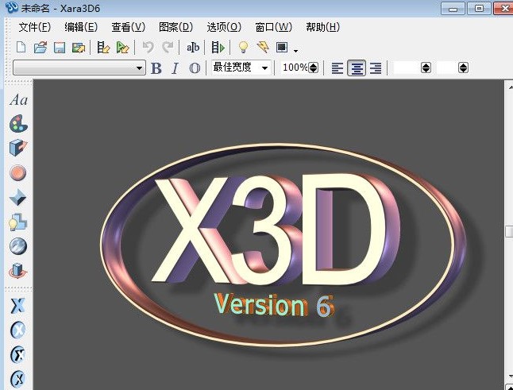
Task: Toggle Outline text style
Action: [195, 68]
